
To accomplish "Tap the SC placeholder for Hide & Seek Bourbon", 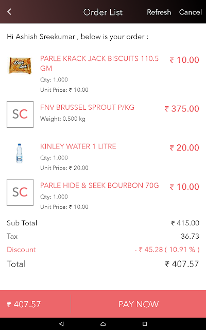I will 20,192.
